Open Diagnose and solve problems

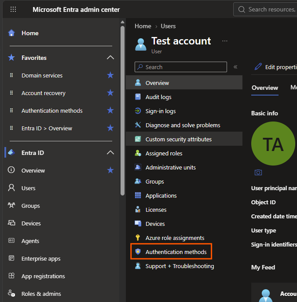coord(184,125)
